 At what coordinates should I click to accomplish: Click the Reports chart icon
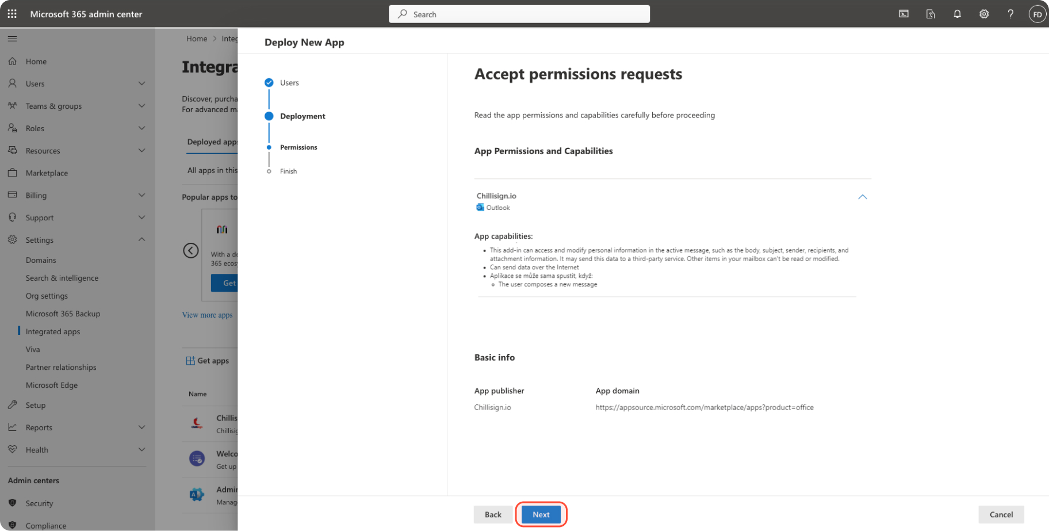[x=12, y=427]
